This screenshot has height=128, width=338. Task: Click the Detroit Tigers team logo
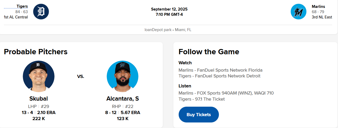point(41,12)
